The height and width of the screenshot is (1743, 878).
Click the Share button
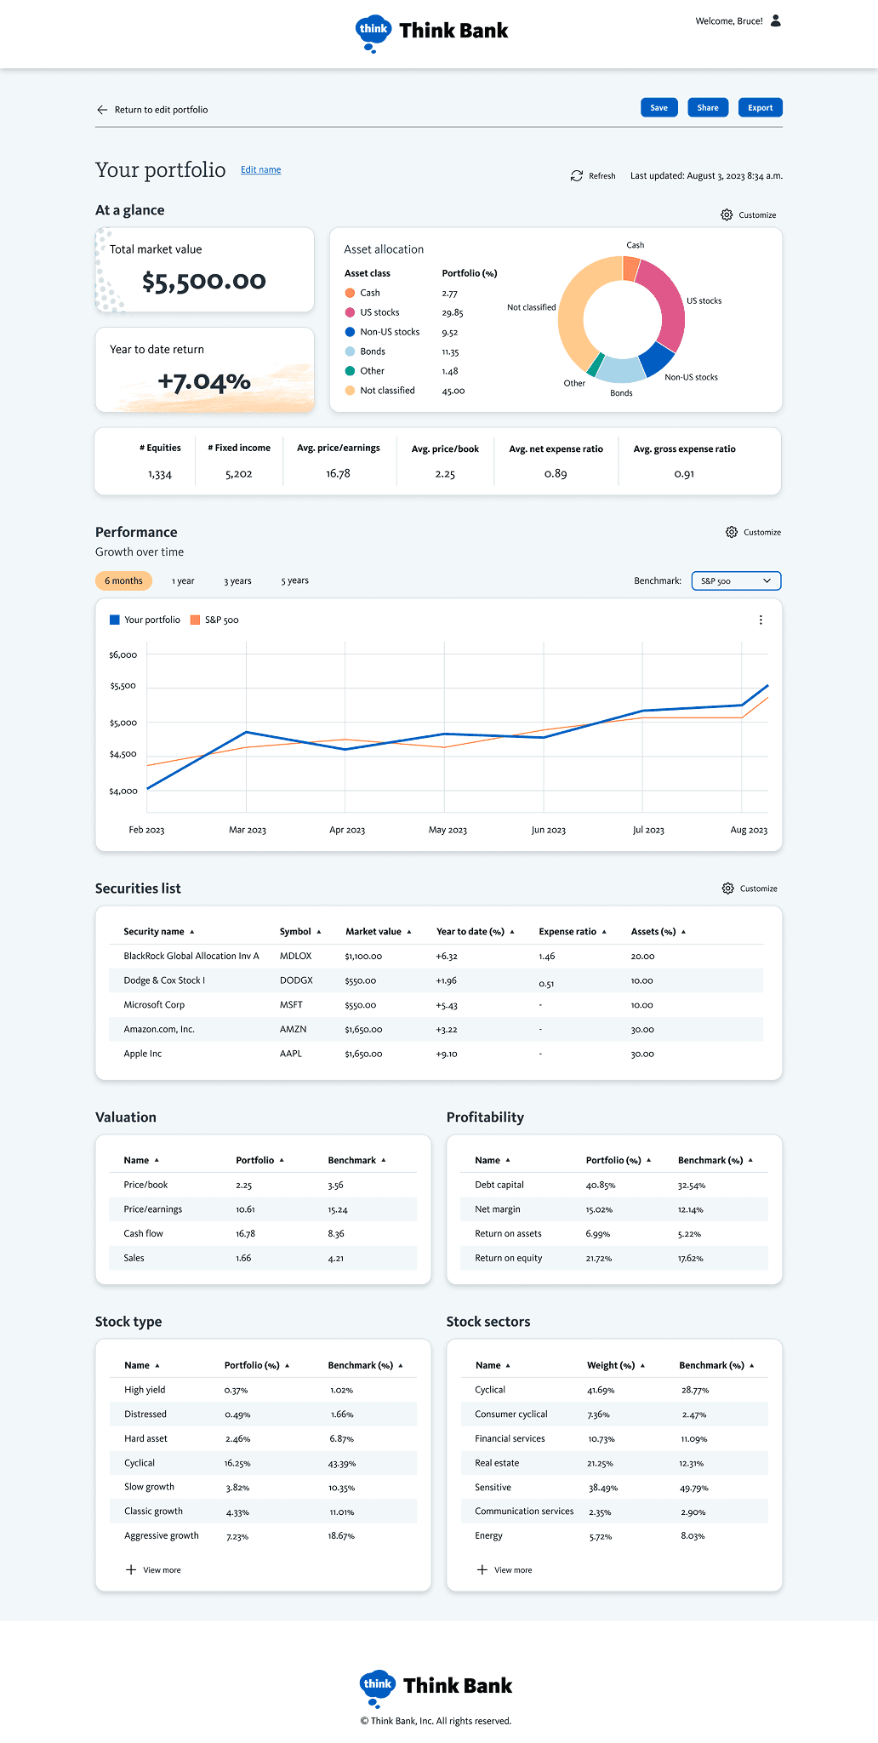click(x=708, y=107)
